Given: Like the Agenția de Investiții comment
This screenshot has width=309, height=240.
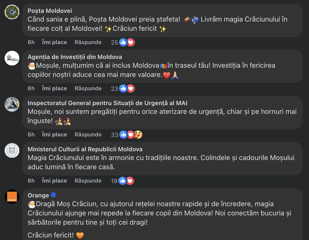Looking at the screenshot, I should pyautogui.click(x=54, y=88).
